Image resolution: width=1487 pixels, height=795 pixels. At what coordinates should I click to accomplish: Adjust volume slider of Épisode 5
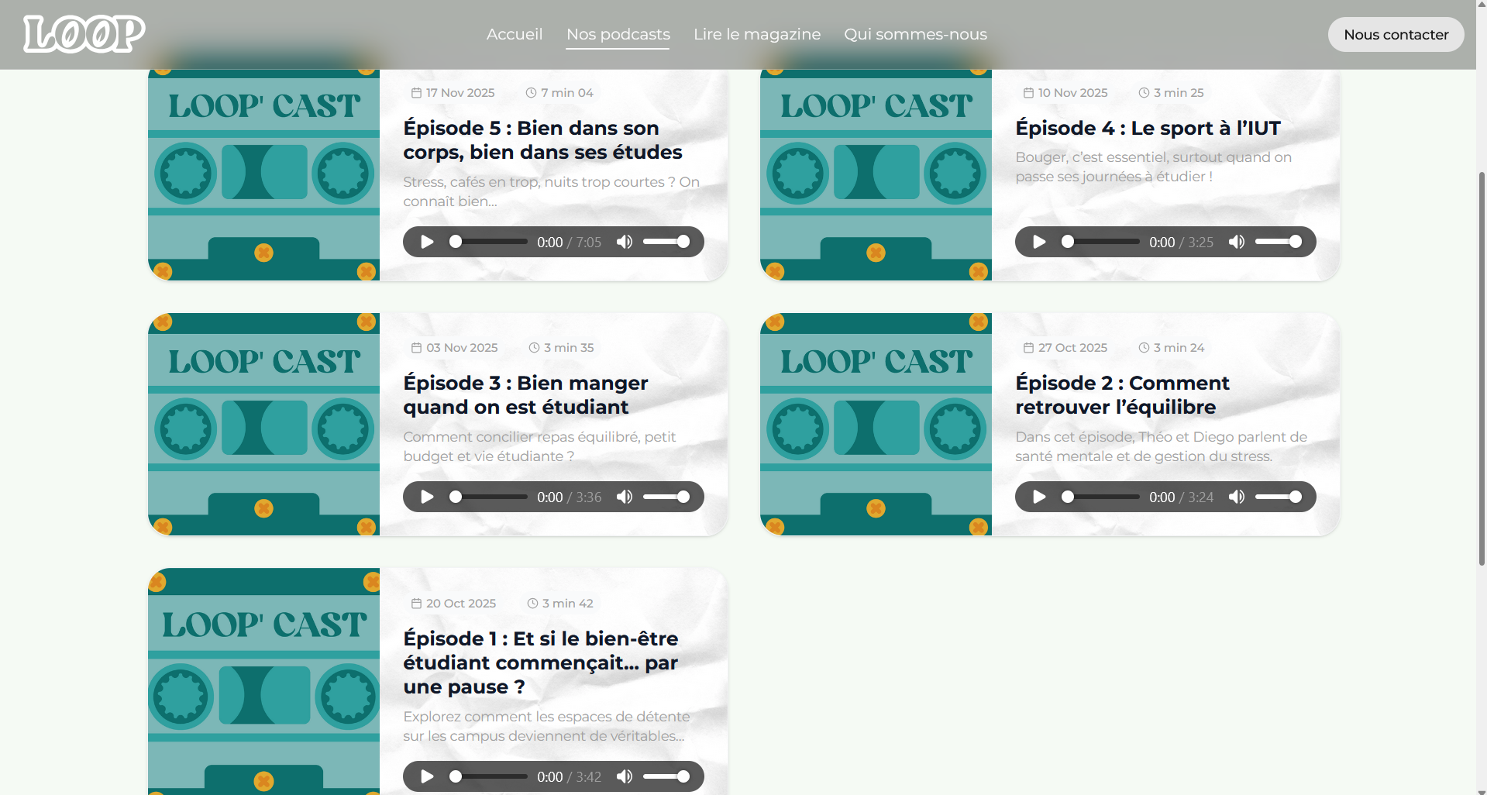[666, 242]
